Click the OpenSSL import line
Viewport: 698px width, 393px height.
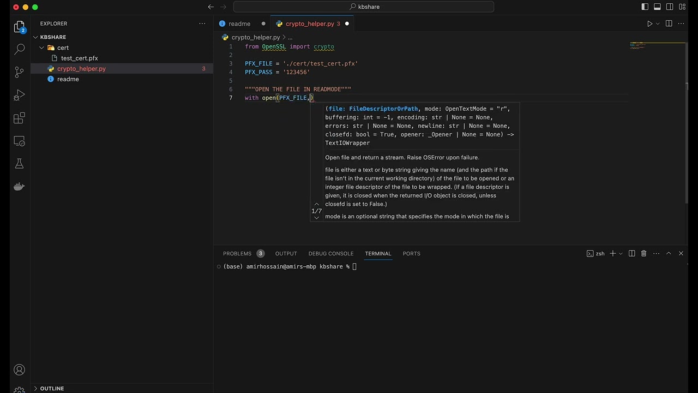point(290,46)
